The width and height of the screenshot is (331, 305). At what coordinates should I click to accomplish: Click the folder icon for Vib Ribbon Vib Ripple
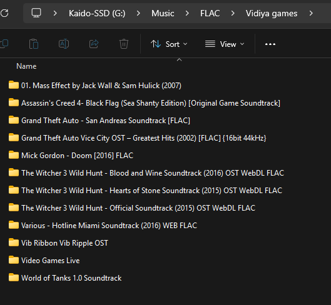(x=14, y=242)
